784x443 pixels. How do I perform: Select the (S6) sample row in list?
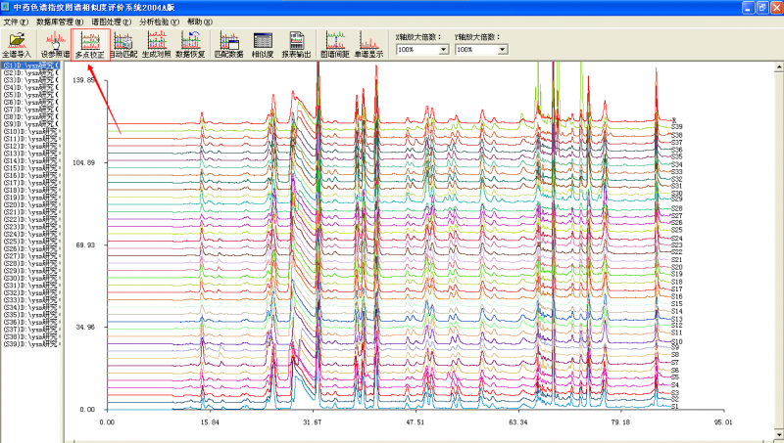click(30, 102)
